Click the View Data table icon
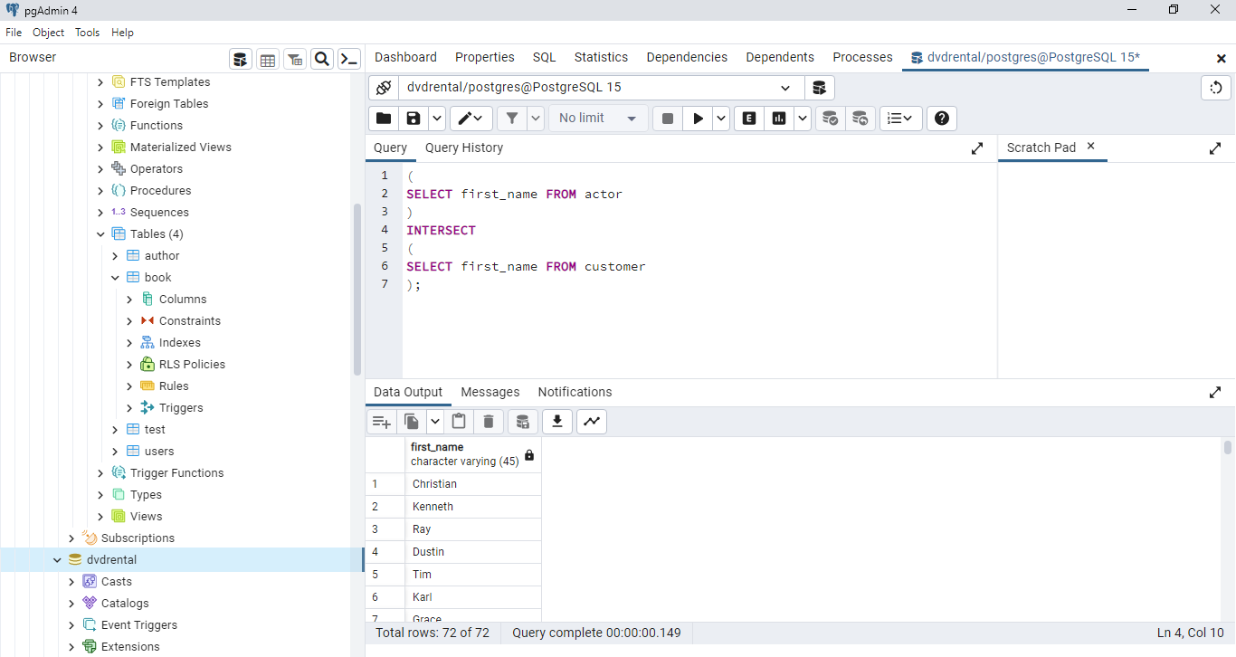This screenshot has width=1236, height=657. click(268, 60)
